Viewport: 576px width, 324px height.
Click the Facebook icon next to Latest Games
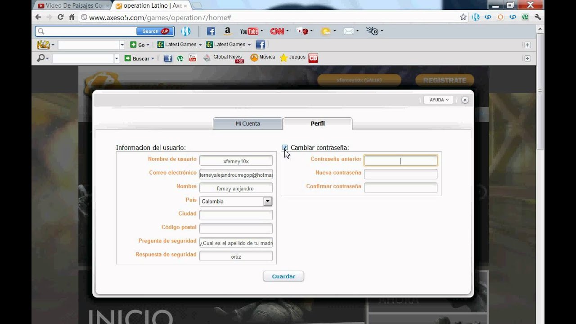coord(260,45)
